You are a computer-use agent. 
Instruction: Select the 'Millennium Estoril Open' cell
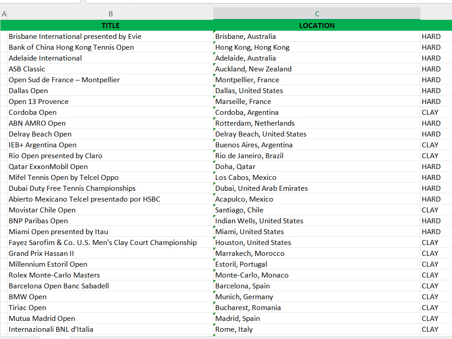click(x=110, y=264)
